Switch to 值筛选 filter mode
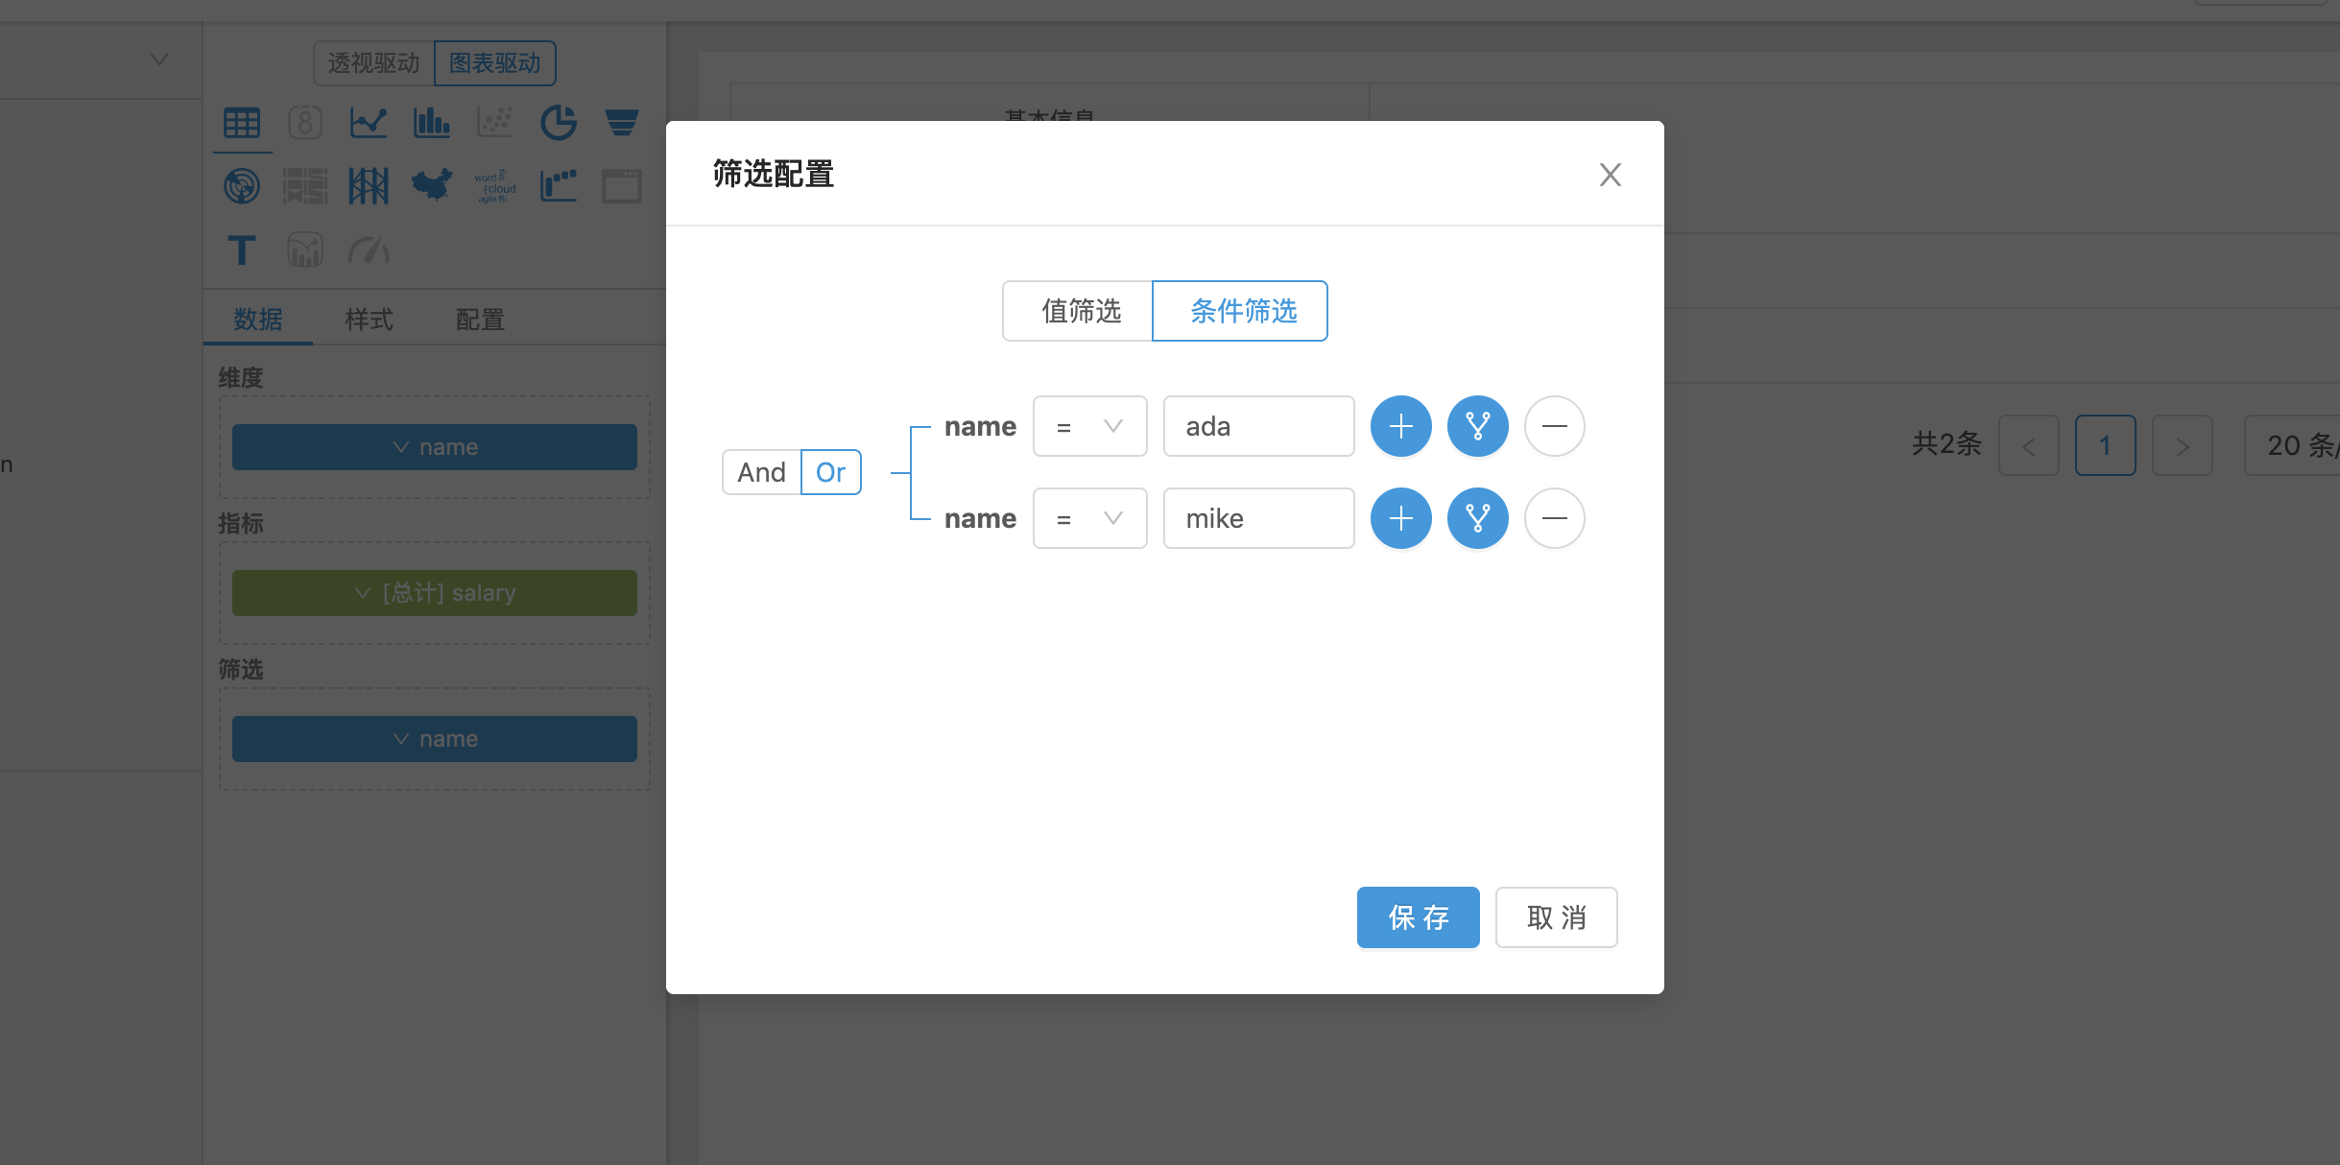 pos(1079,311)
